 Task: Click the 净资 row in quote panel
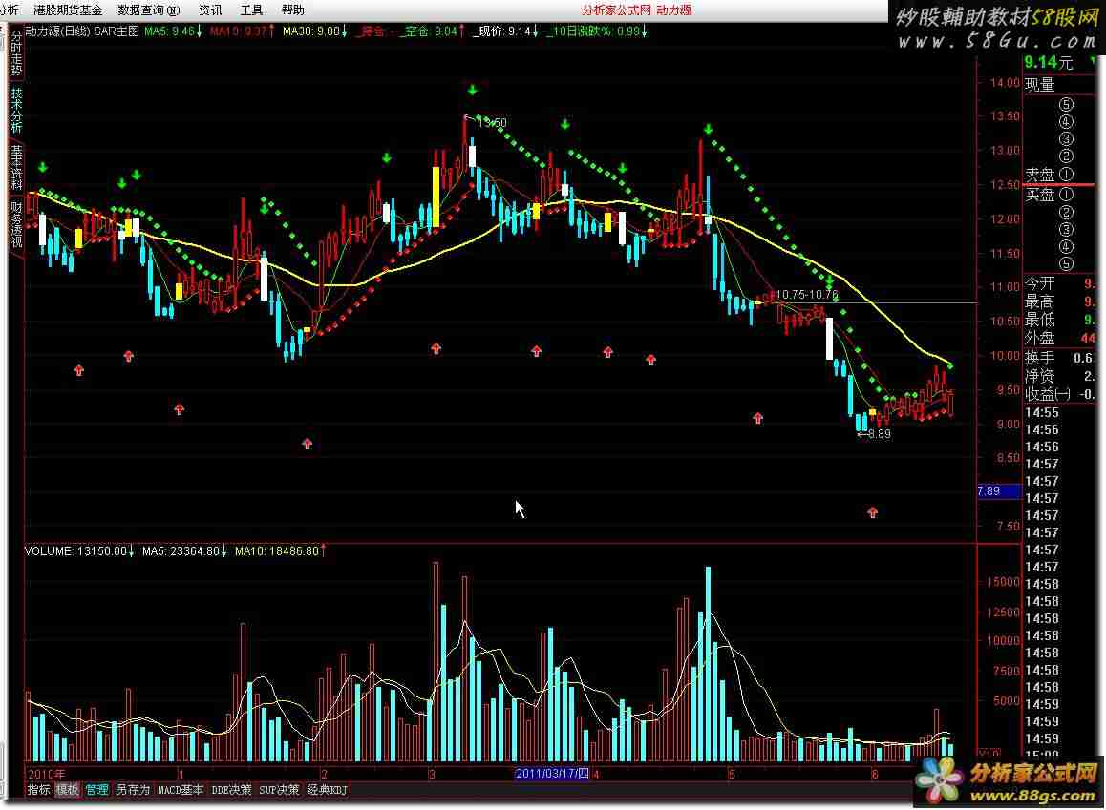tap(1060, 376)
